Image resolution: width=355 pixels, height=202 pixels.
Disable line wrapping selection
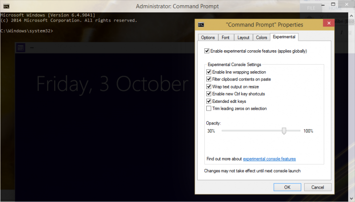(x=209, y=72)
